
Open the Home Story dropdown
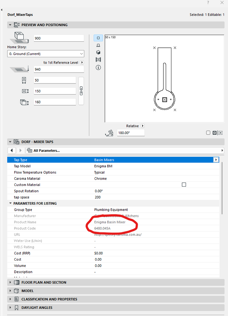tap(46, 54)
